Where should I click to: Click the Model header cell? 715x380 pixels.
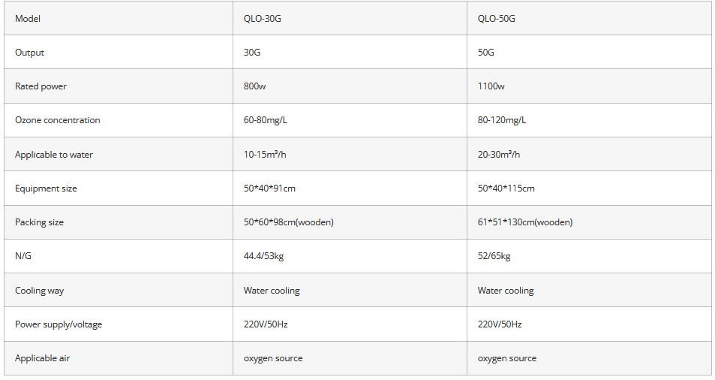[28, 18]
